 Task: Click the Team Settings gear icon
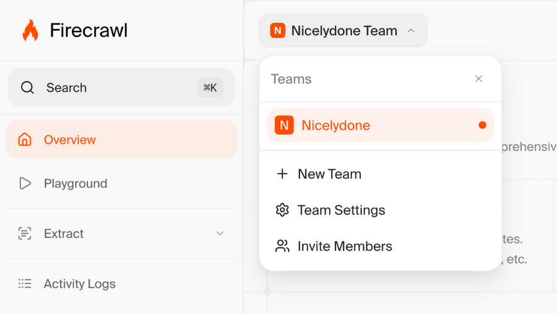(282, 210)
